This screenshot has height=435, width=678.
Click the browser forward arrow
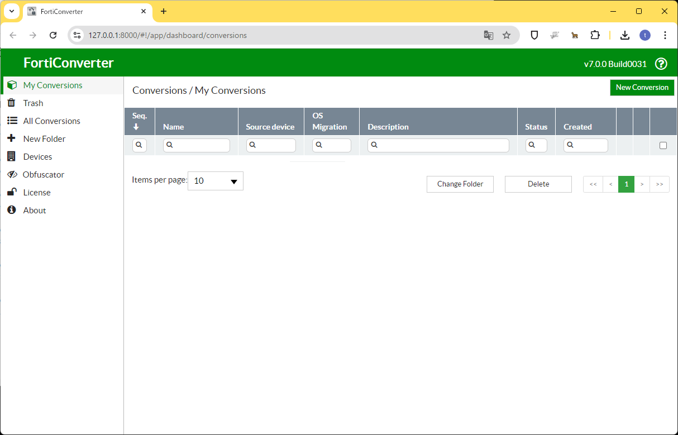pos(33,35)
